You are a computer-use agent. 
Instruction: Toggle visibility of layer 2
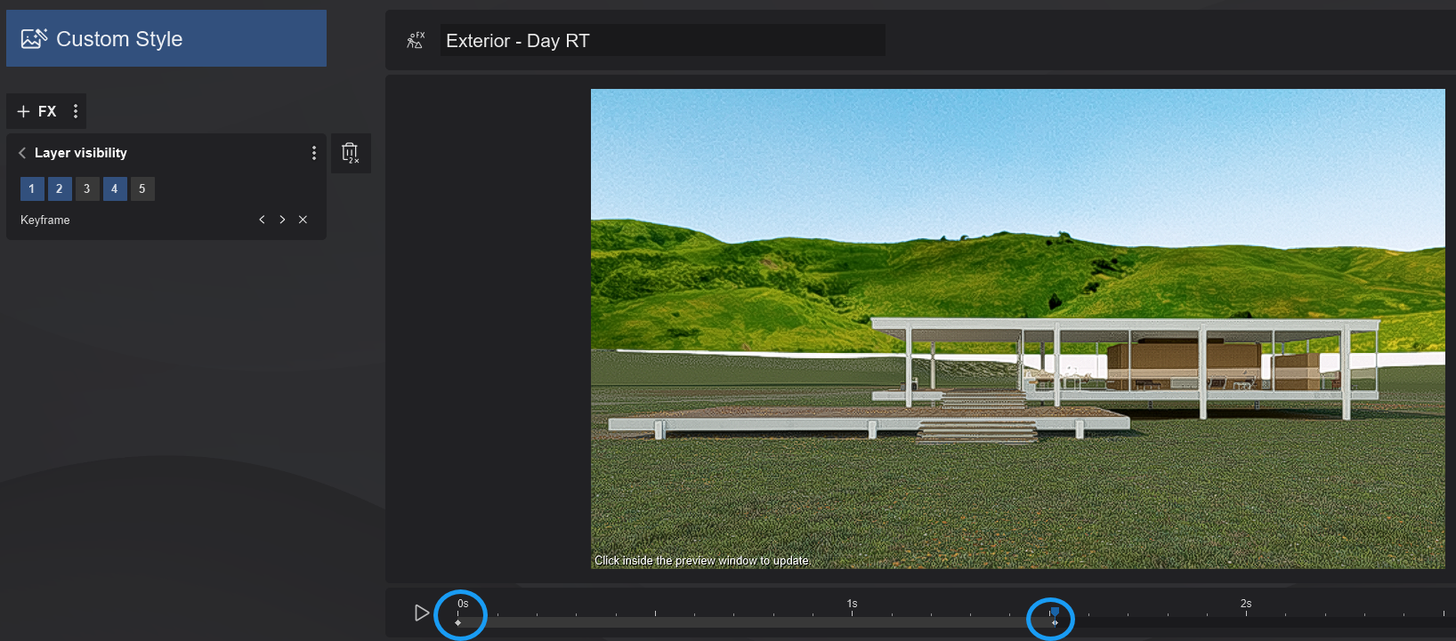point(60,188)
